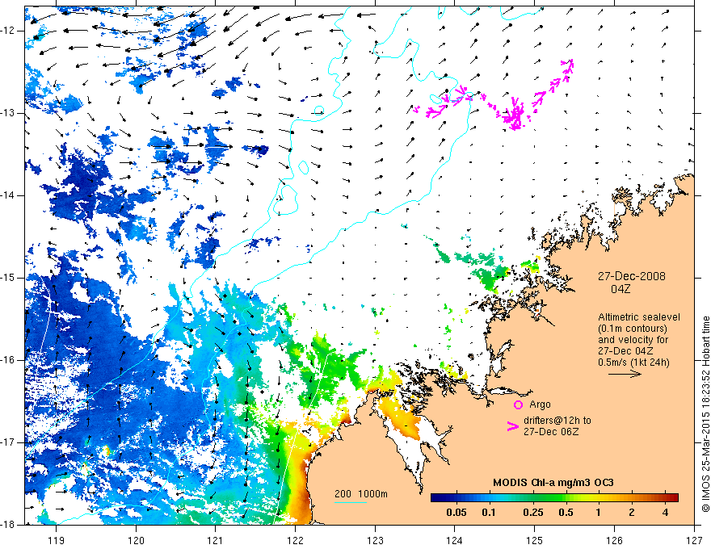Viewport: 711px width, 549px height.
Task: Click the 0.05 colorbar tick label
Action: pyautogui.click(x=456, y=513)
